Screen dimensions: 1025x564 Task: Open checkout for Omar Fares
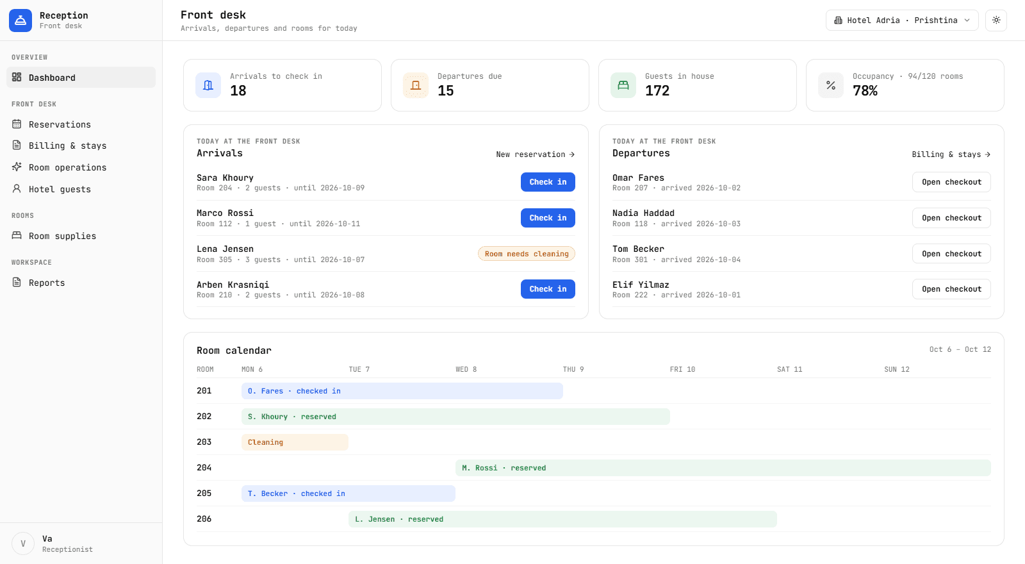[951, 182]
